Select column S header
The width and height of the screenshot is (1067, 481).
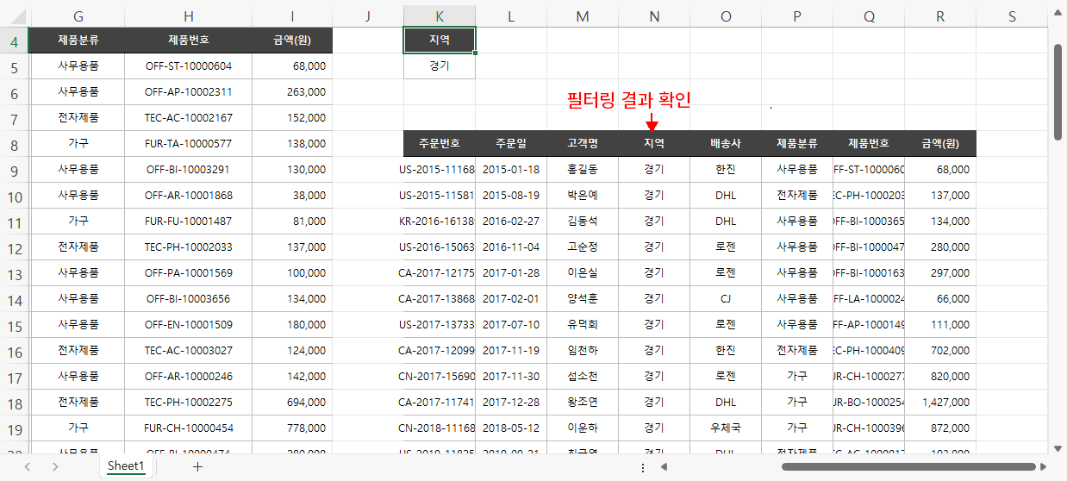[1012, 16]
